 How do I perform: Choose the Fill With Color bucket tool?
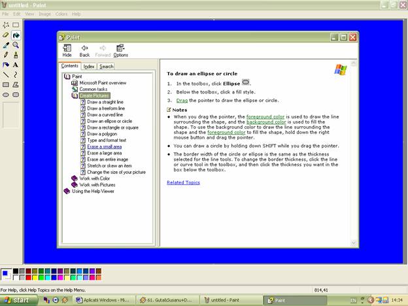click(16, 35)
